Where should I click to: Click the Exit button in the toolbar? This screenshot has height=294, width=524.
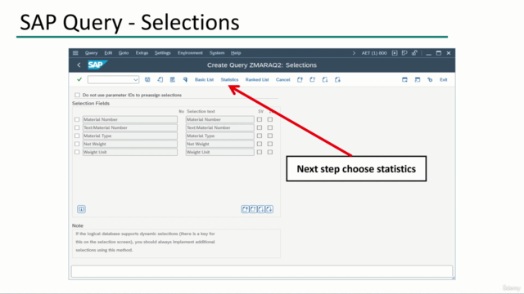point(444,80)
